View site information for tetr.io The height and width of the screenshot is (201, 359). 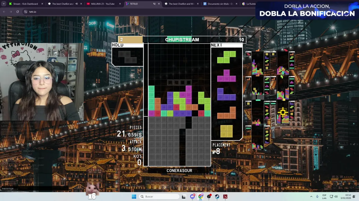[26, 12]
